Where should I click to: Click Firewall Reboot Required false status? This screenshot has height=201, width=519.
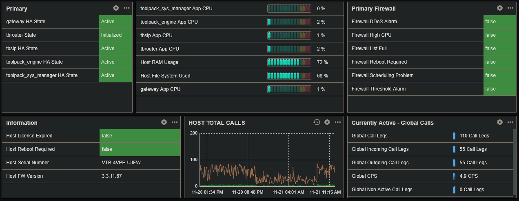click(499, 62)
